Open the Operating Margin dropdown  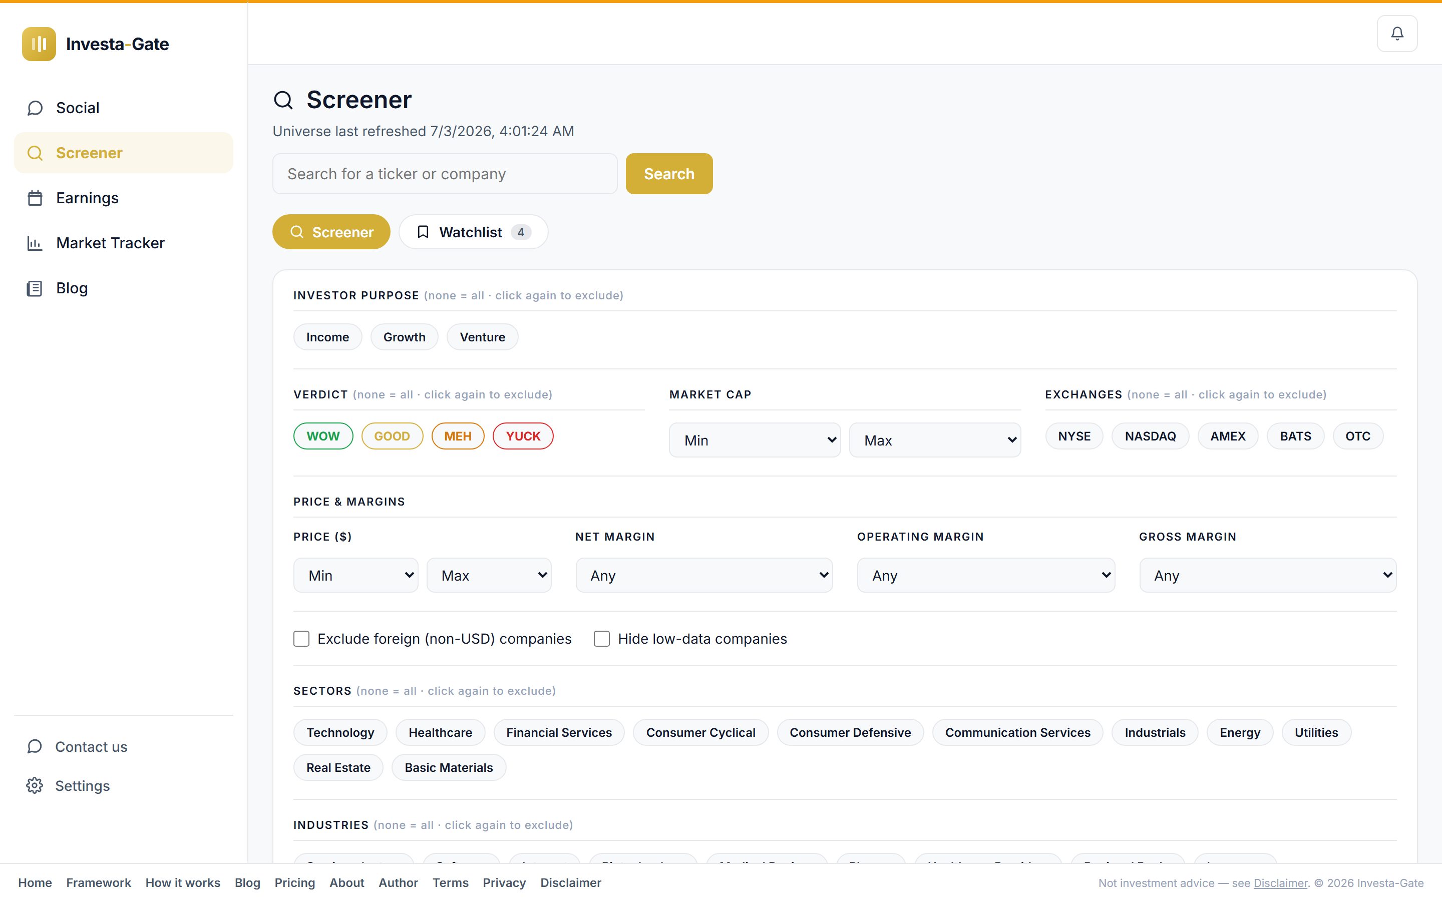click(x=986, y=575)
